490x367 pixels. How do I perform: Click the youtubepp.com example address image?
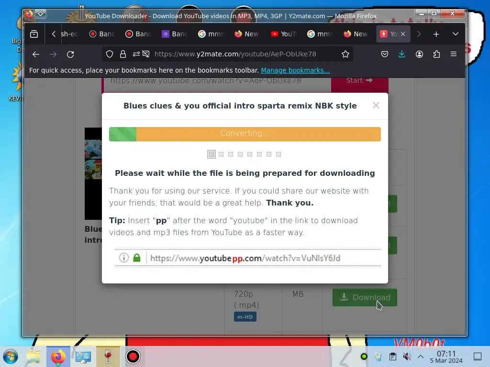click(x=247, y=258)
